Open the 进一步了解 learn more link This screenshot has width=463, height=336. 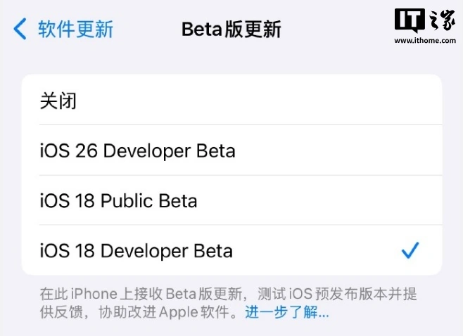(x=286, y=312)
